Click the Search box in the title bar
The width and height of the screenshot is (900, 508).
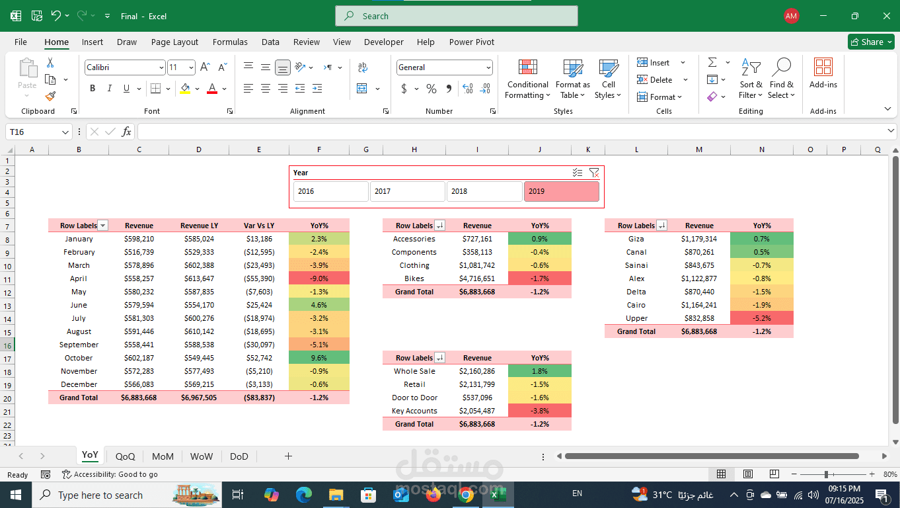[457, 16]
